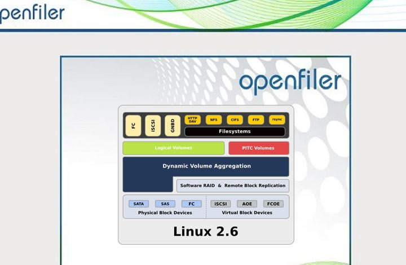
Task: Click the HTTP DAV block
Action: click(x=193, y=120)
